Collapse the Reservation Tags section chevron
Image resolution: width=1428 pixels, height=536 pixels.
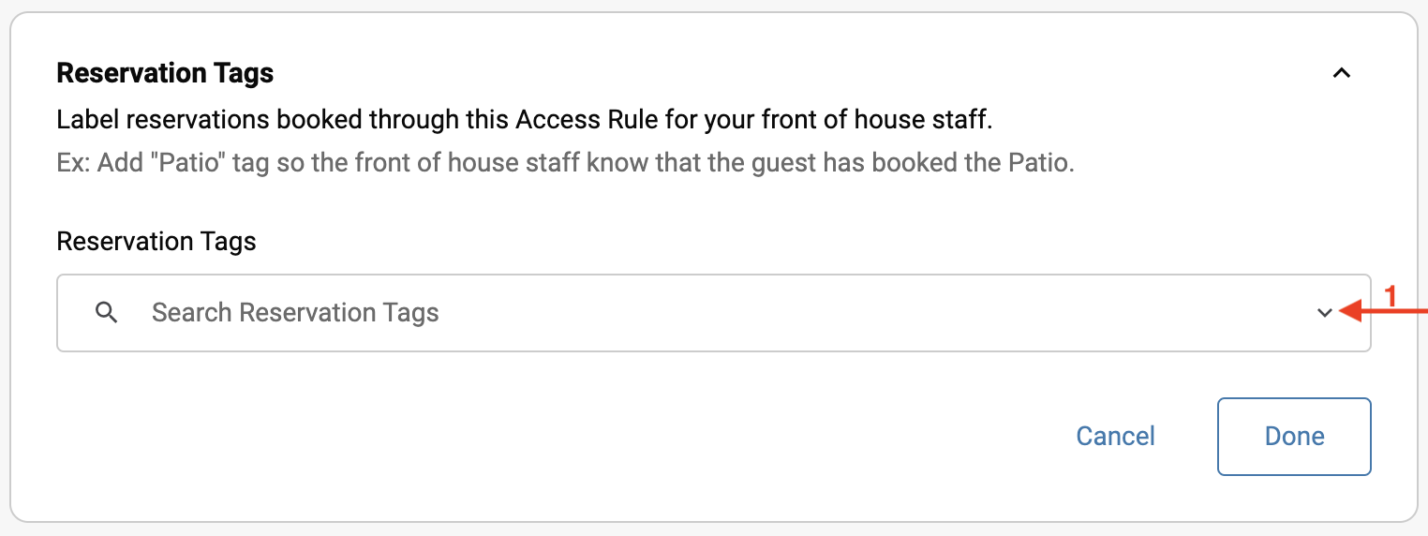coord(1342,73)
